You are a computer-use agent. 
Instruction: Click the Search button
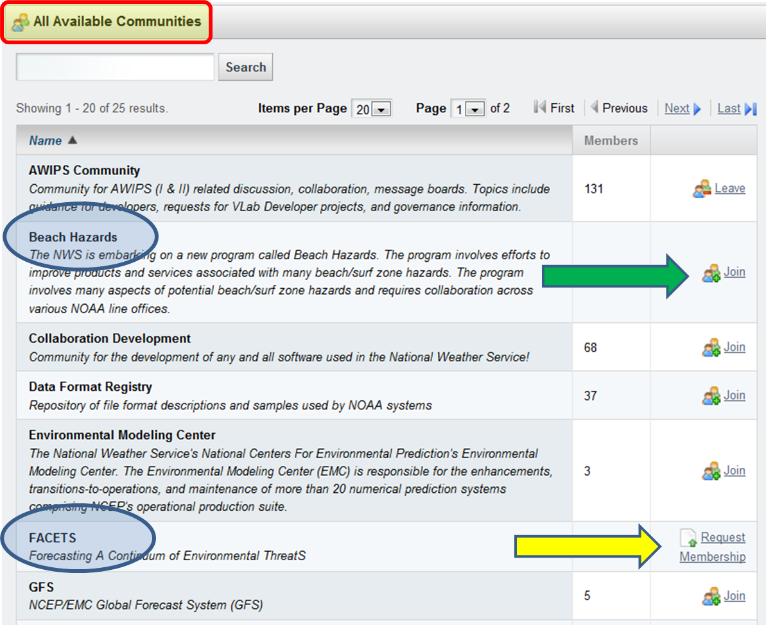[245, 67]
